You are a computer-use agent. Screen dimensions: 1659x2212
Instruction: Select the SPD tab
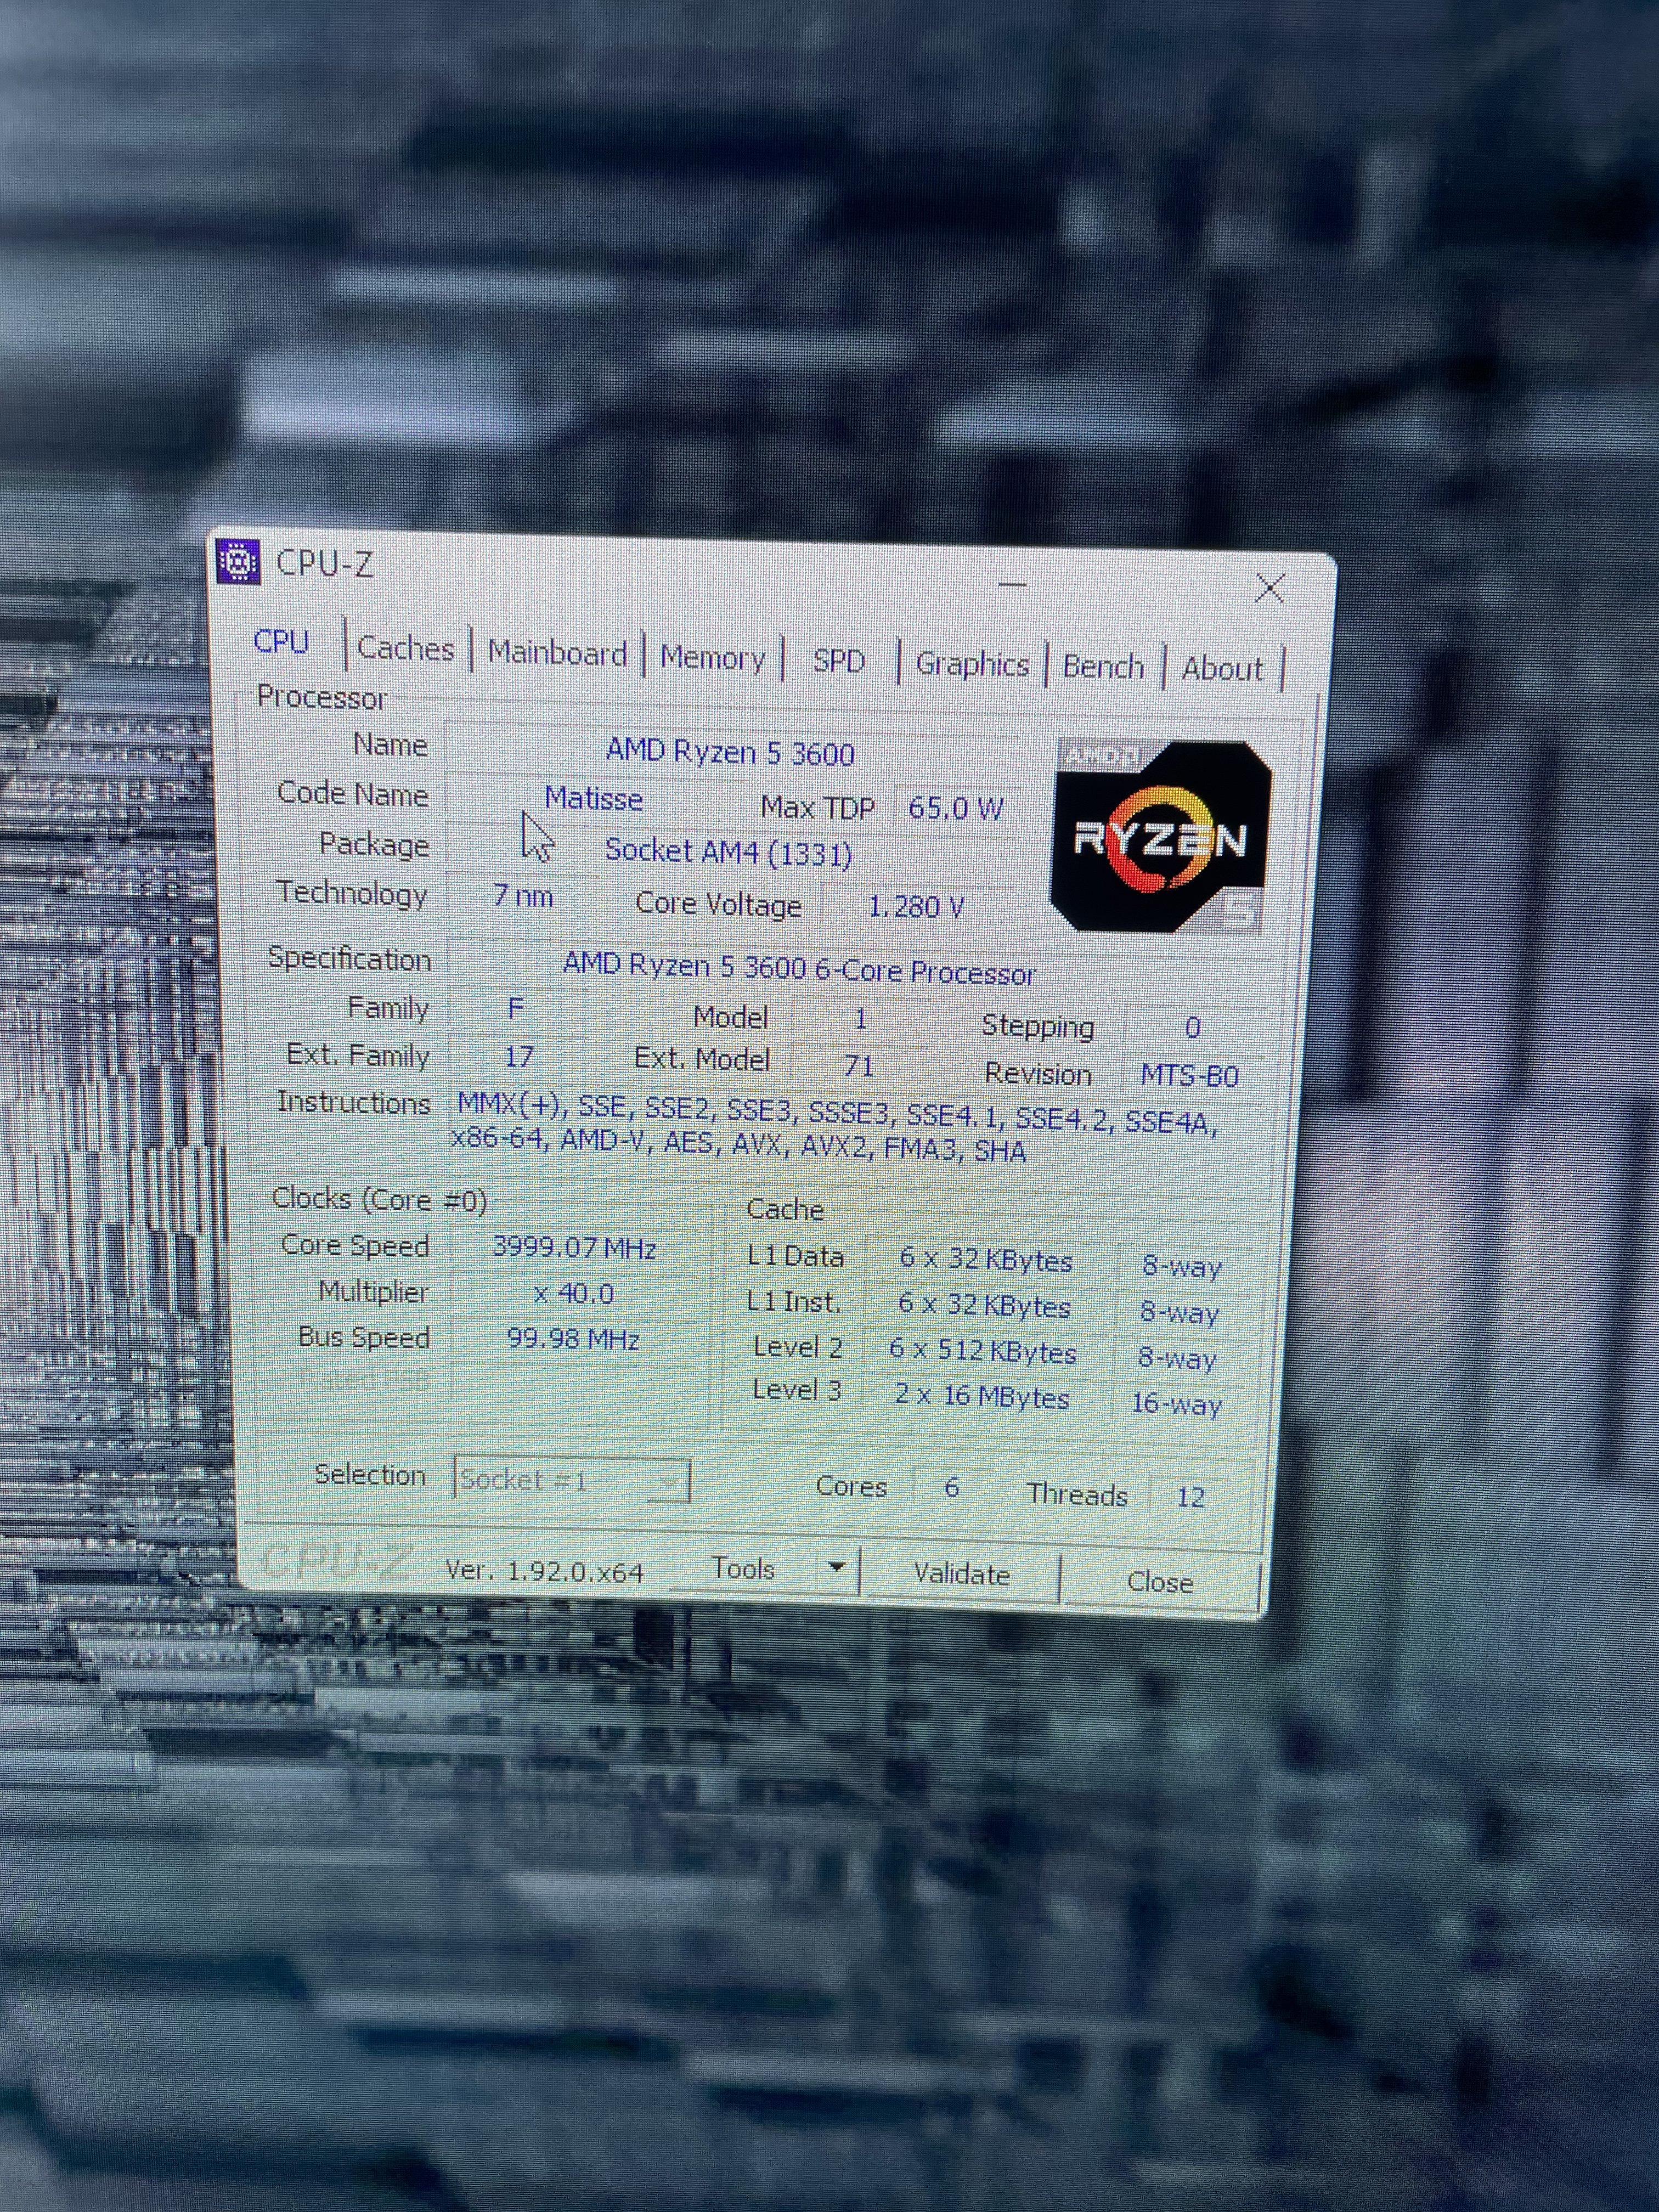pos(838,661)
